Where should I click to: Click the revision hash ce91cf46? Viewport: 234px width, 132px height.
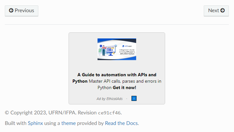pos(109,113)
